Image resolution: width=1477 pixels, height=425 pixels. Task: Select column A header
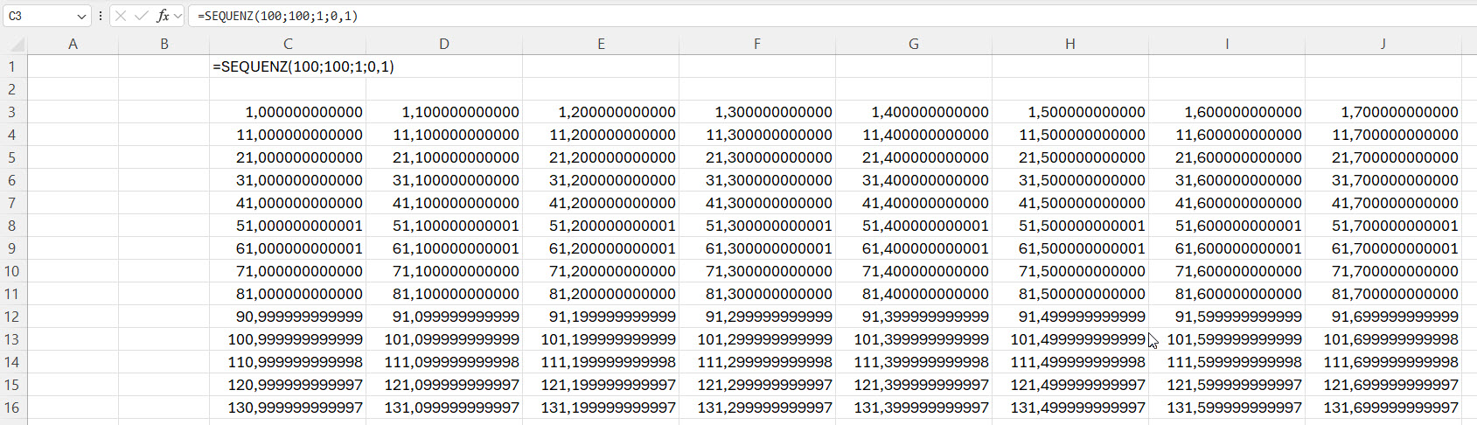click(73, 44)
